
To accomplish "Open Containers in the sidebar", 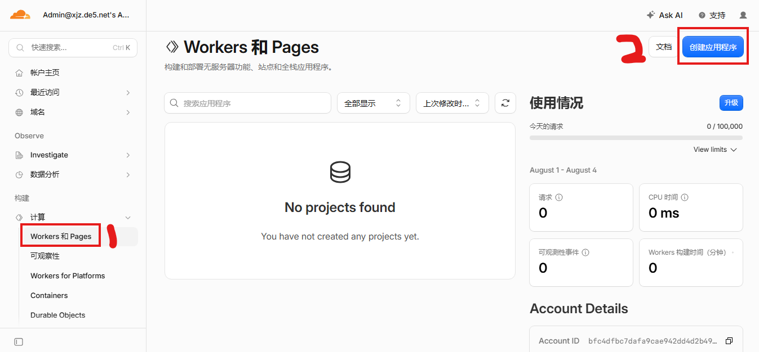I will (x=49, y=295).
